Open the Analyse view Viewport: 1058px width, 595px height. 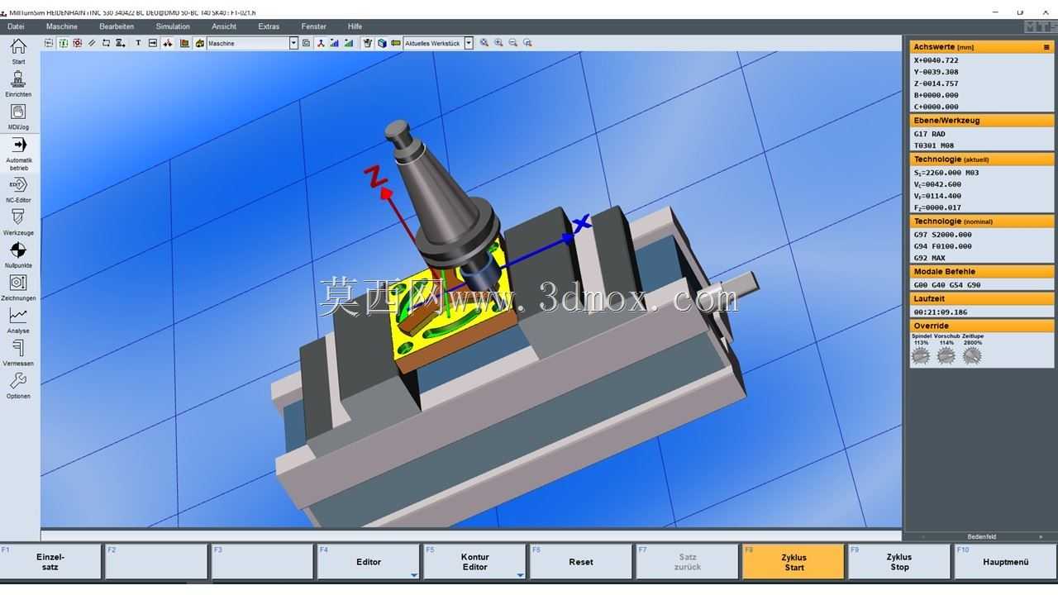tap(18, 321)
